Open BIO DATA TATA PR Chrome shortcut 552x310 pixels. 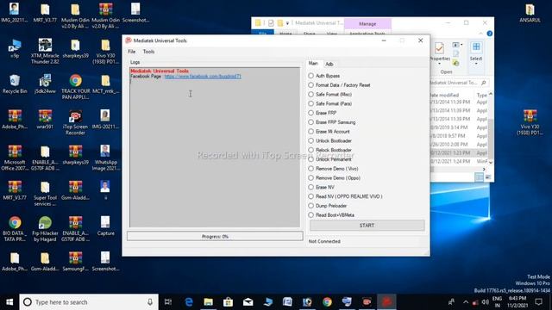[15, 229]
